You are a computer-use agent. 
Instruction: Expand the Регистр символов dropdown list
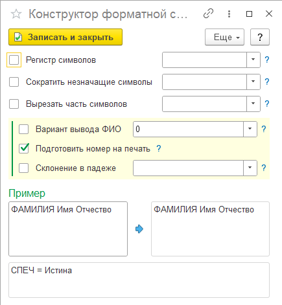click(253, 60)
